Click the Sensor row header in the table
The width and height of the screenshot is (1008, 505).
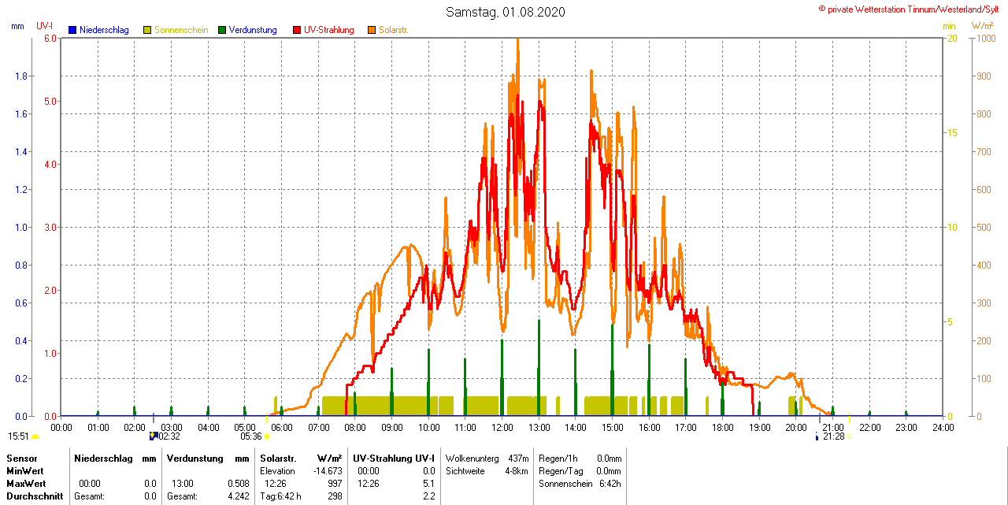point(20,458)
